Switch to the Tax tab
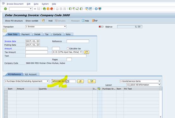The image size is (175, 118). point(47,34)
